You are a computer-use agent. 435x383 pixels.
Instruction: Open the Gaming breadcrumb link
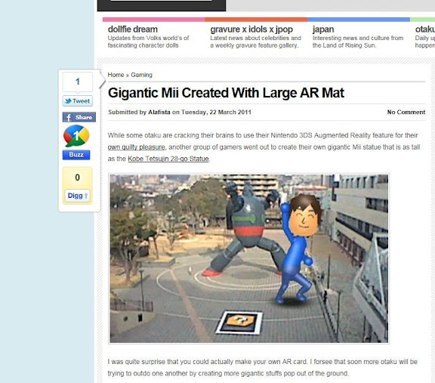point(141,75)
